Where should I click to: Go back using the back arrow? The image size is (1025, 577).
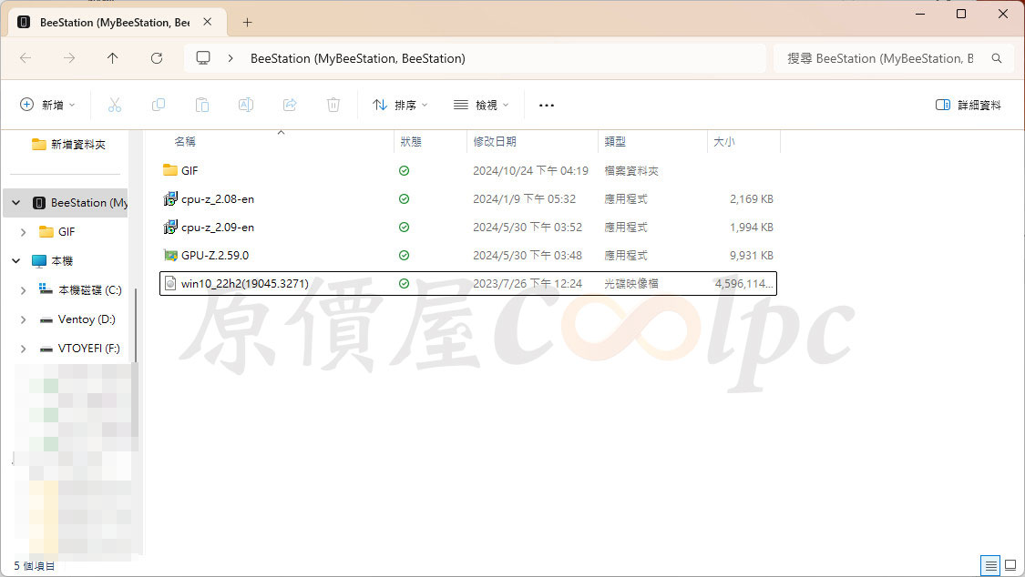tap(26, 58)
